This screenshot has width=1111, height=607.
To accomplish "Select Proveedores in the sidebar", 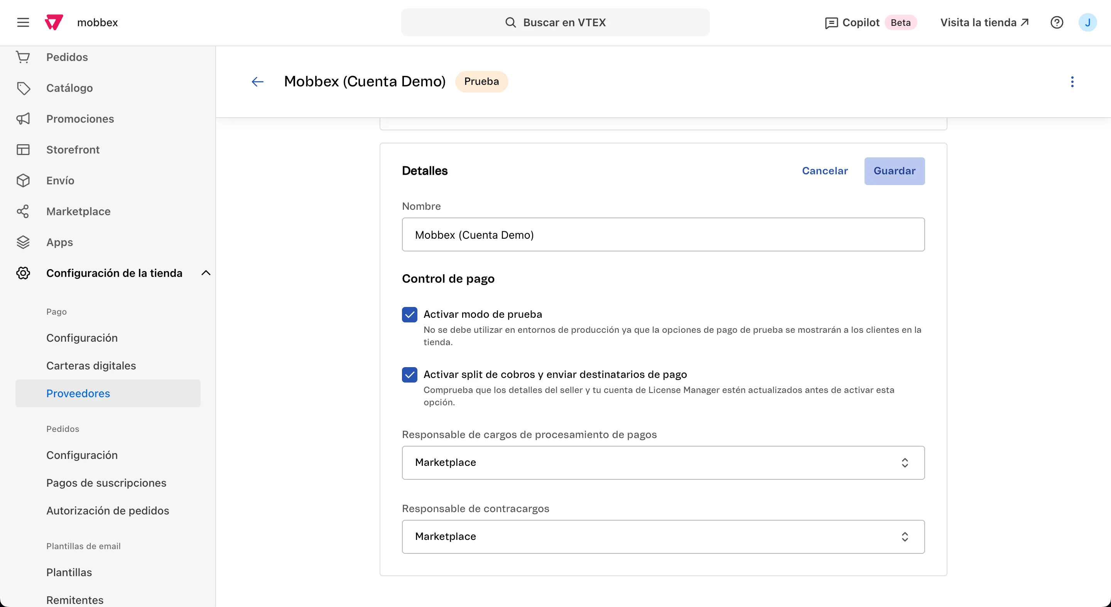I will pyautogui.click(x=108, y=393).
